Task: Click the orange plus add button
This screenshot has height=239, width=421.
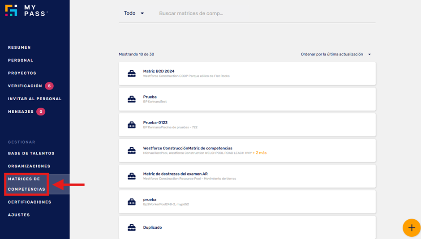Action: point(412,228)
